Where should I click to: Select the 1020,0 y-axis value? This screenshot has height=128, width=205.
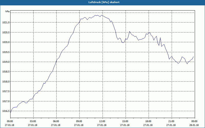[6, 42]
